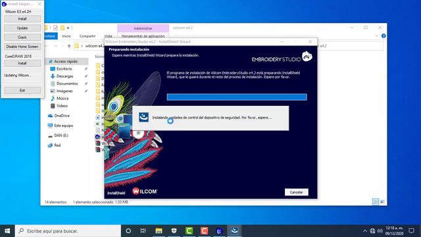The image size is (421, 237).
Task: Select the DAN (E:) drive
Action: (x=61, y=136)
